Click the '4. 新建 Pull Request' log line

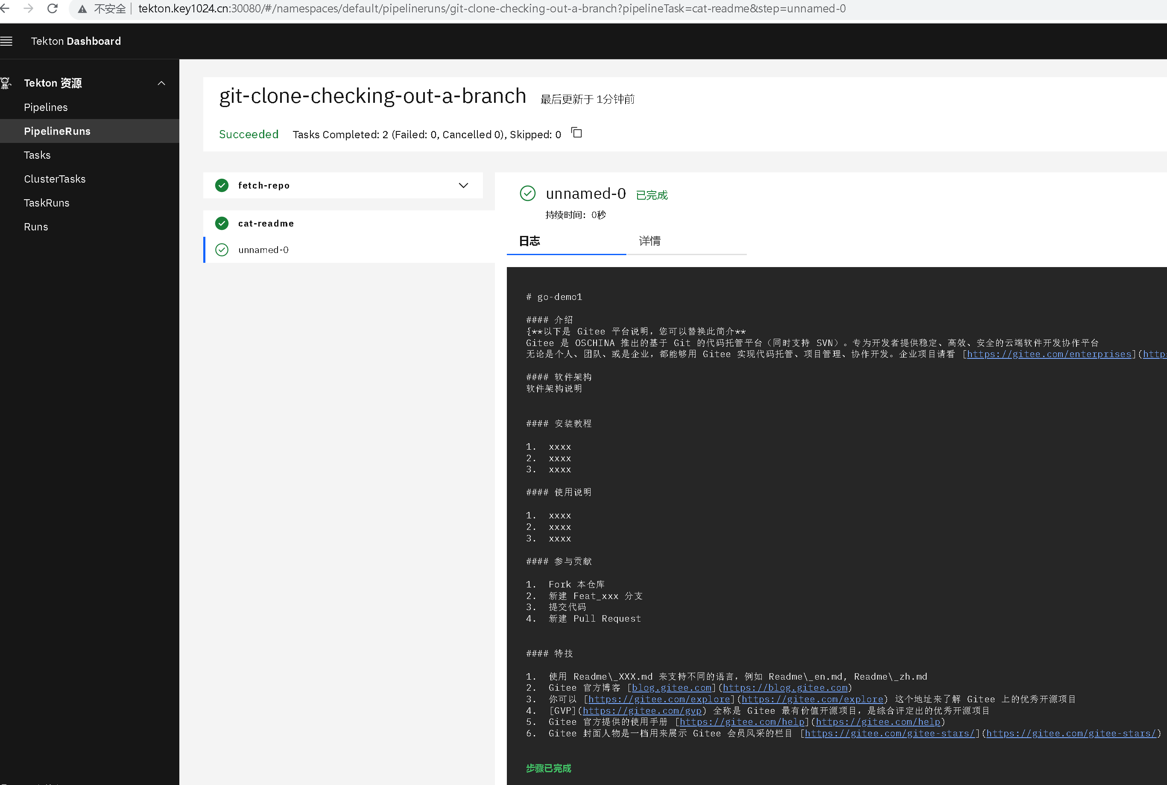click(x=583, y=619)
